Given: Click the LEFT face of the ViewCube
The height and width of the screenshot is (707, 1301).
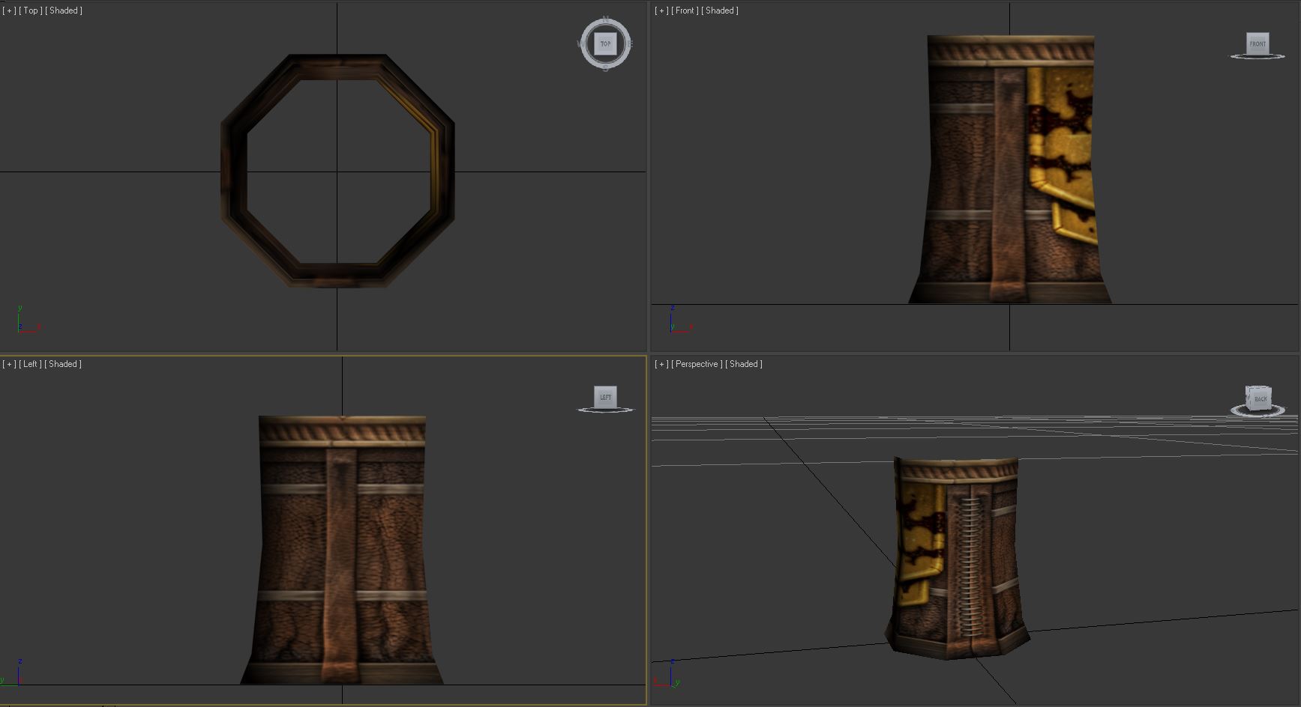Looking at the screenshot, I should 605,397.
